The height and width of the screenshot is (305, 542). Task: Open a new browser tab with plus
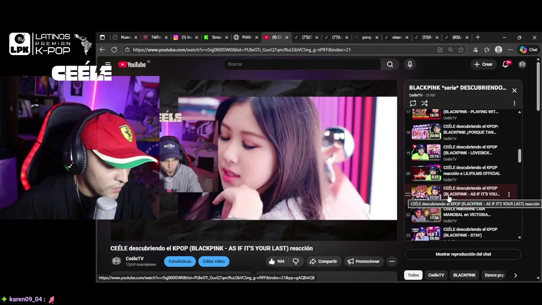coord(478,37)
